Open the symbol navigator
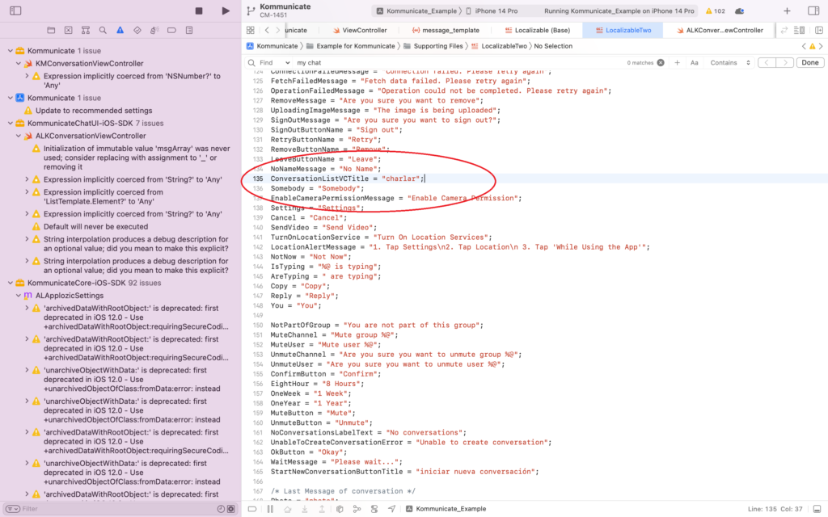This screenshot has height=517, width=828. (86, 30)
